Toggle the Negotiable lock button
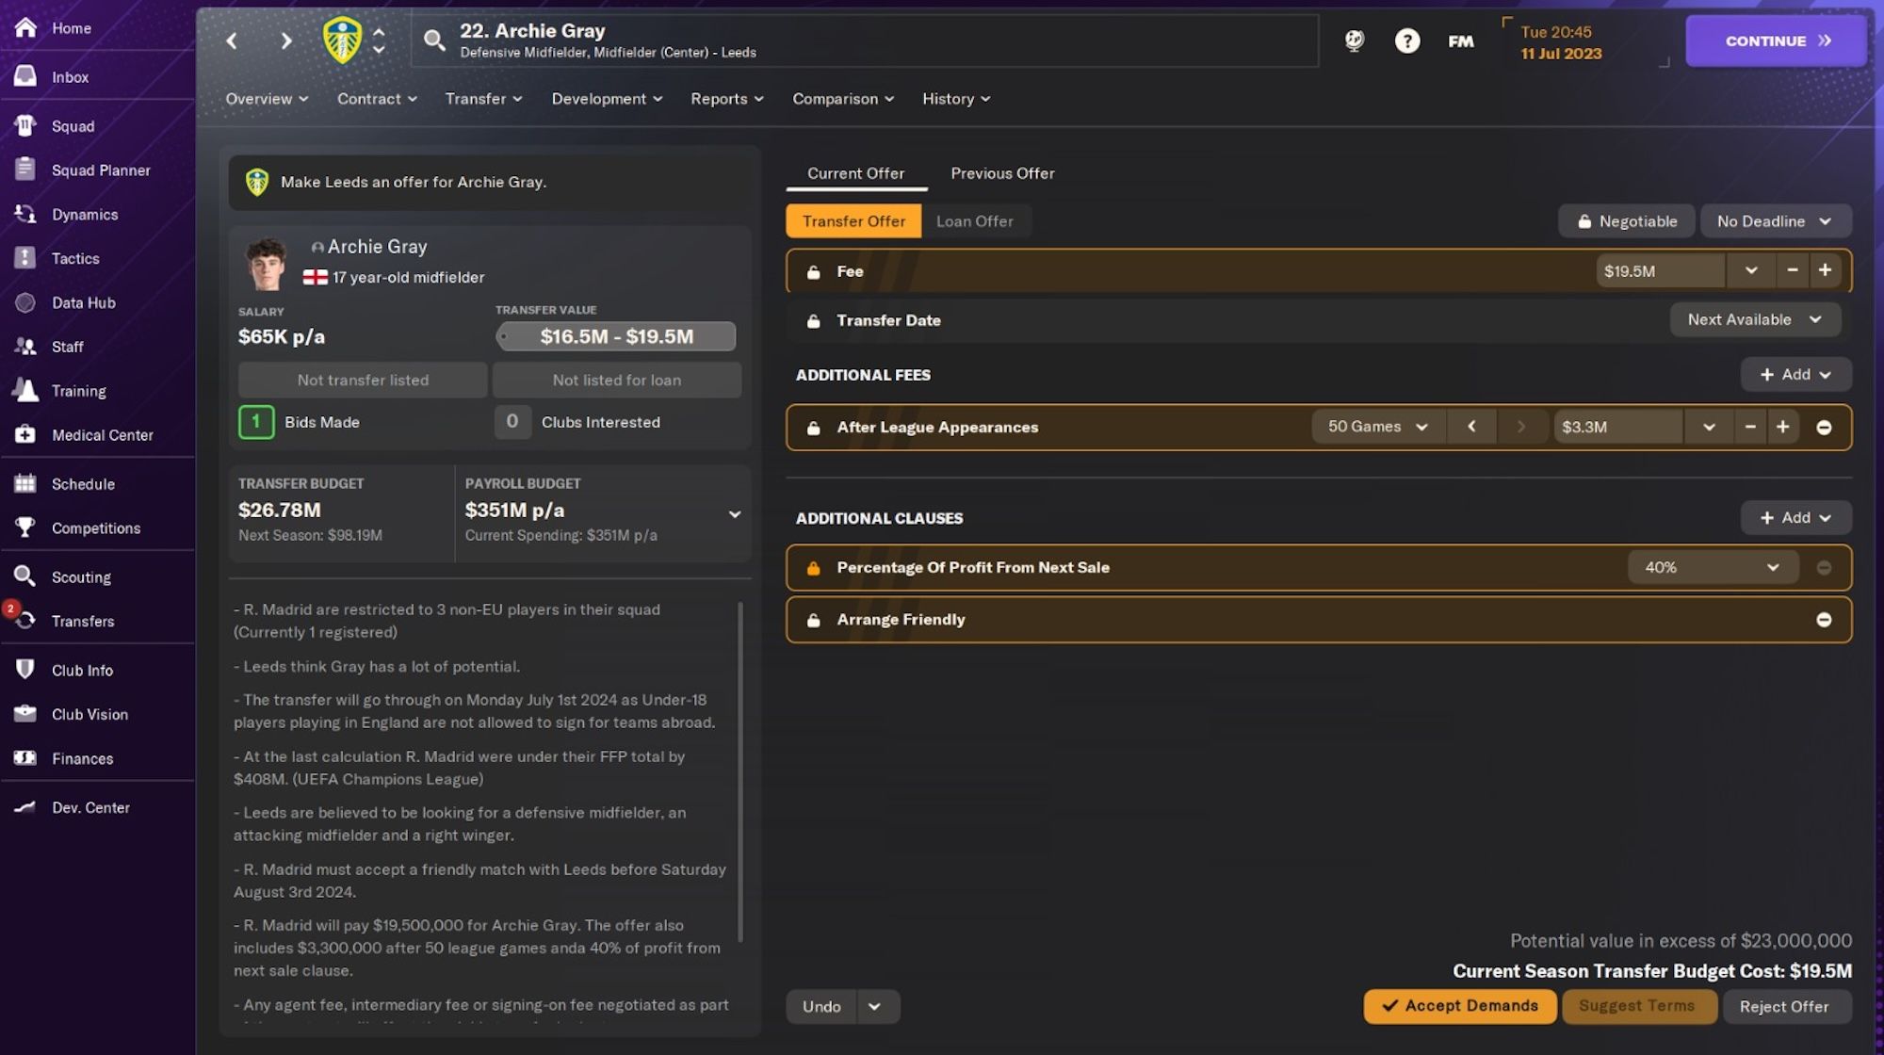This screenshot has width=1884, height=1055. (1627, 221)
